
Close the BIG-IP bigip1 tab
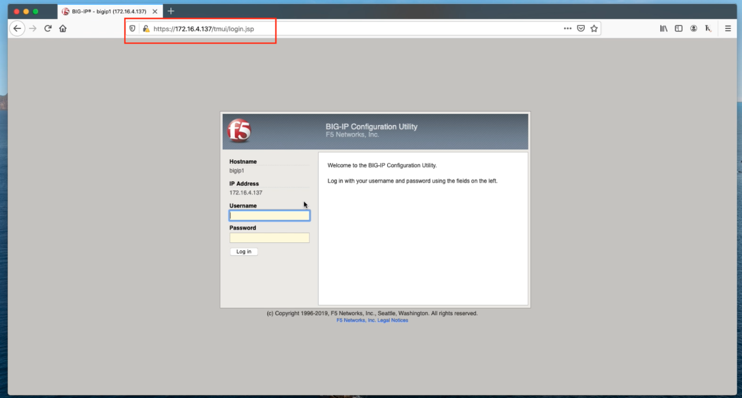(155, 12)
